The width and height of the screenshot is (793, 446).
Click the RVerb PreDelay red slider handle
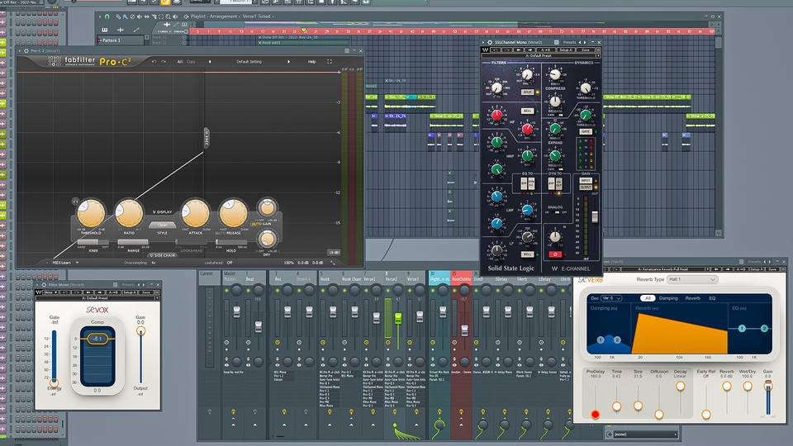(x=596, y=414)
